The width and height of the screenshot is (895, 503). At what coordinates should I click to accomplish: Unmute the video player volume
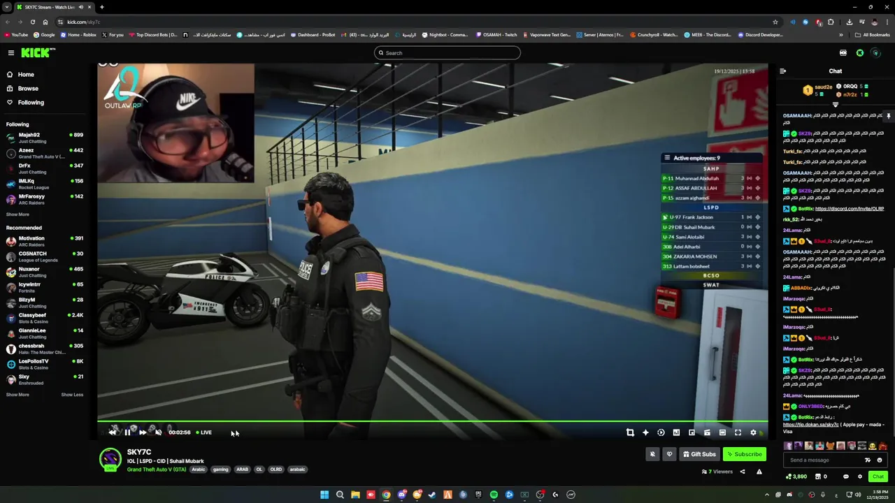click(159, 432)
